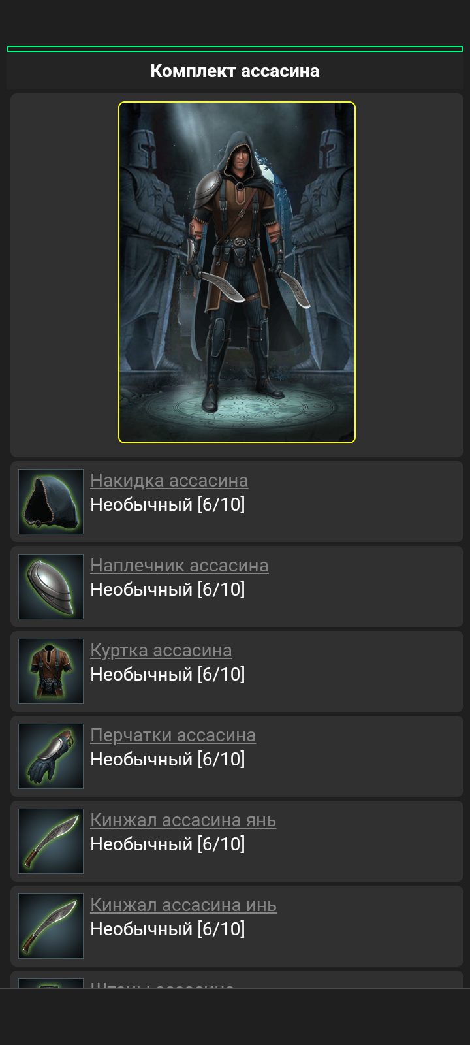Tap the partially visible Штаны ассасина link

pyautogui.click(x=162, y=984)
